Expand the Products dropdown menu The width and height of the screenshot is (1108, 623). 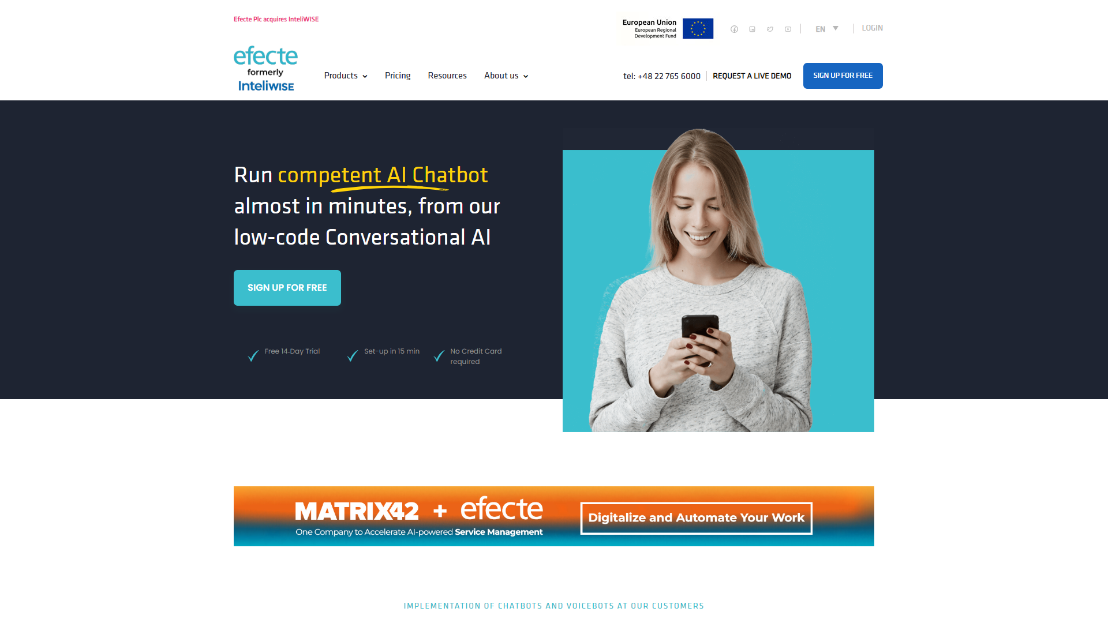[346, 76]
